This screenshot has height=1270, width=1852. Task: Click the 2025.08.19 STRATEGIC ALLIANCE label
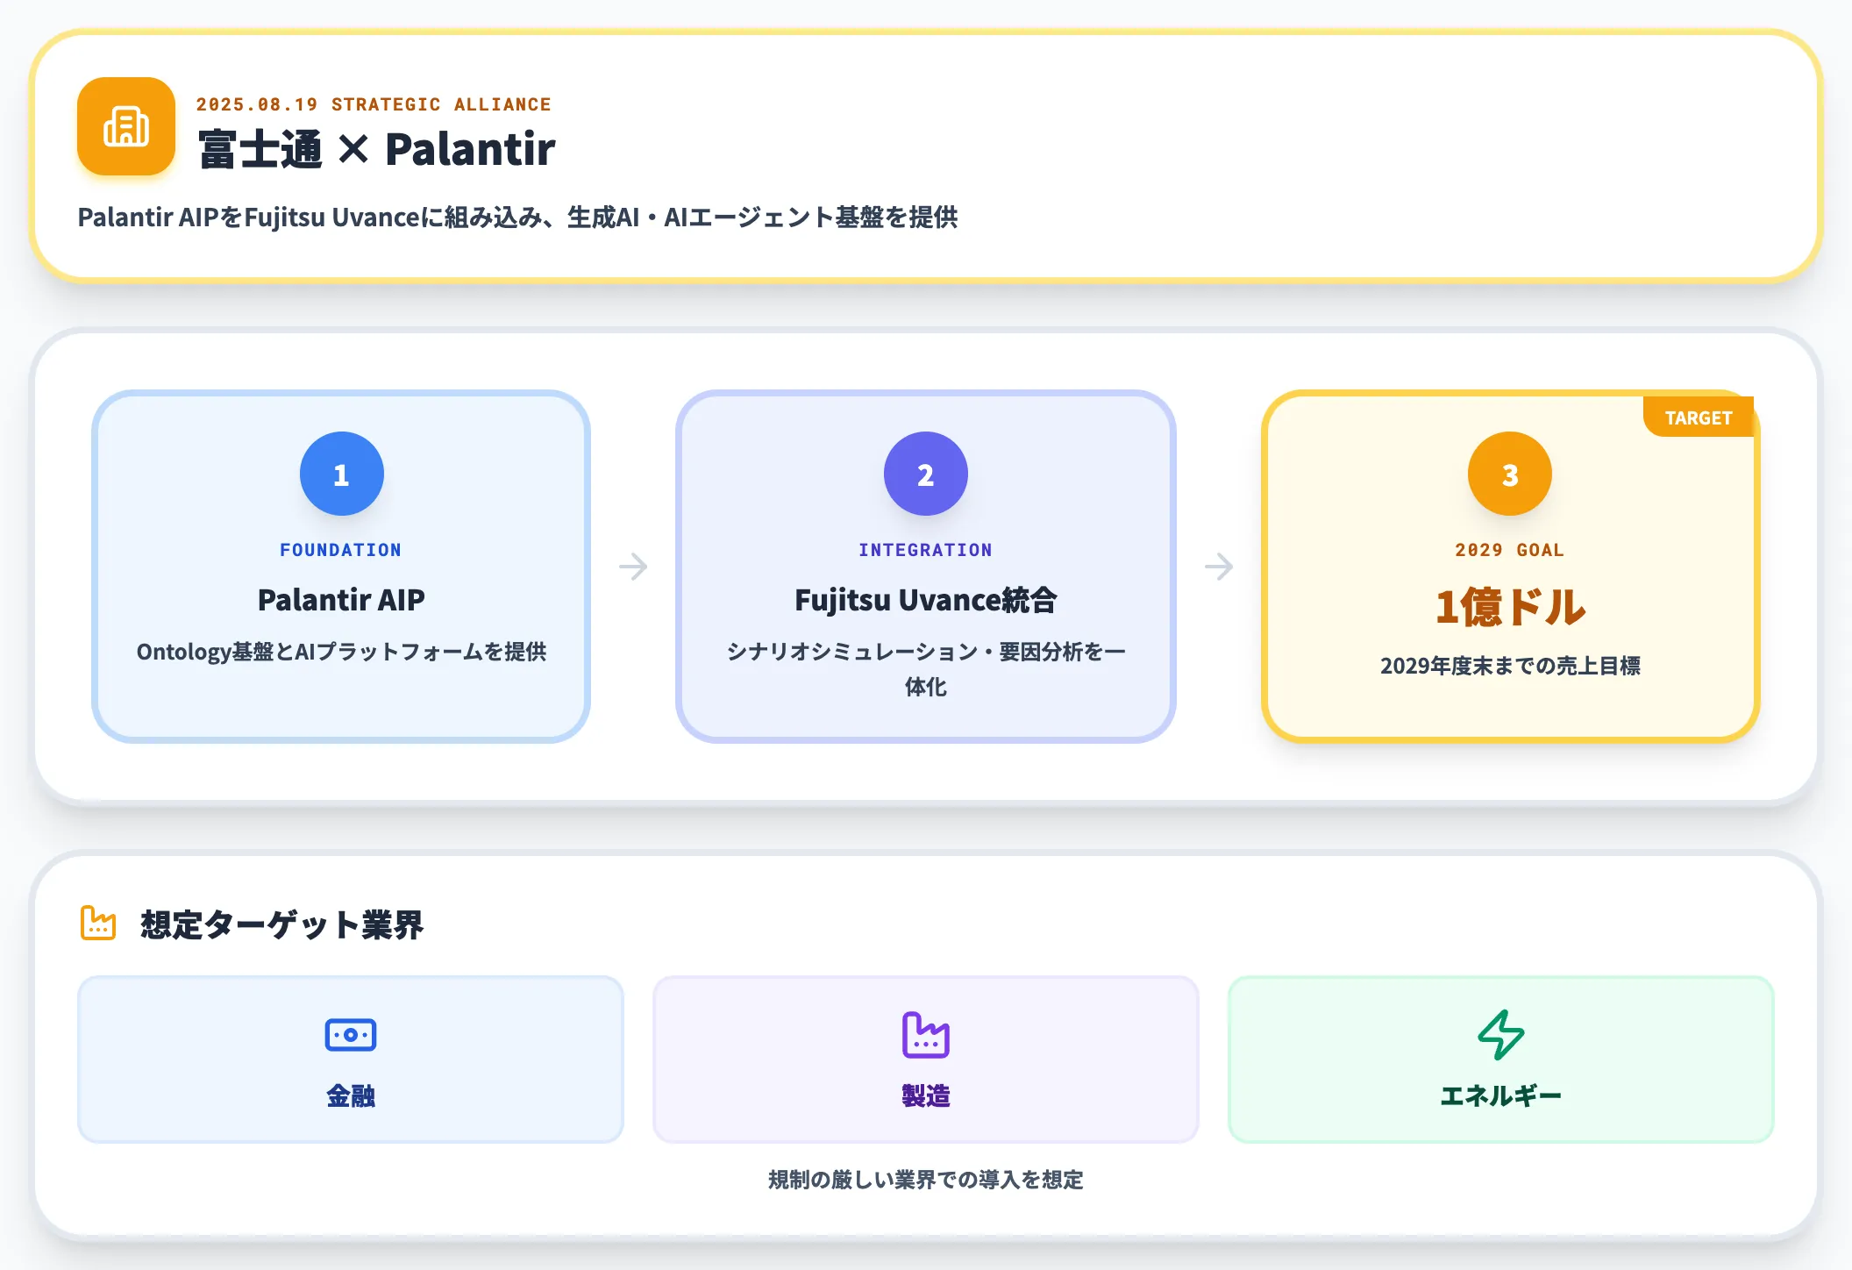374,104
